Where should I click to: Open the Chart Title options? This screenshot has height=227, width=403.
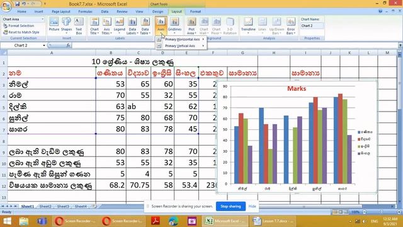94,26
